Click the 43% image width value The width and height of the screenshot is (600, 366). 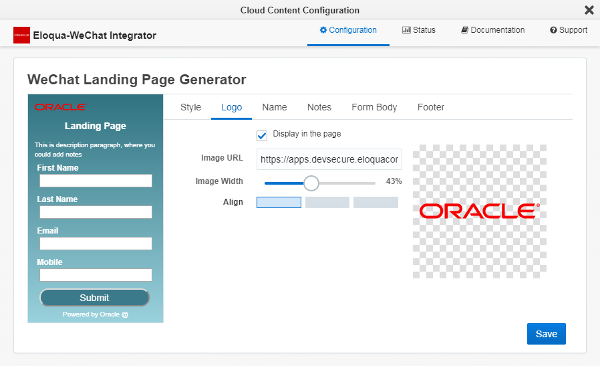[394, 181]
